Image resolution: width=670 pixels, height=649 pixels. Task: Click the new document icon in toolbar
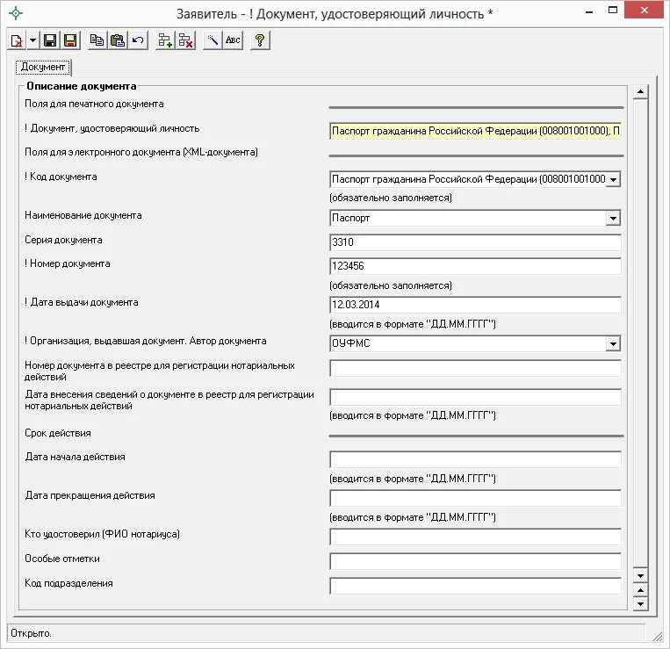tap(17, 40)
